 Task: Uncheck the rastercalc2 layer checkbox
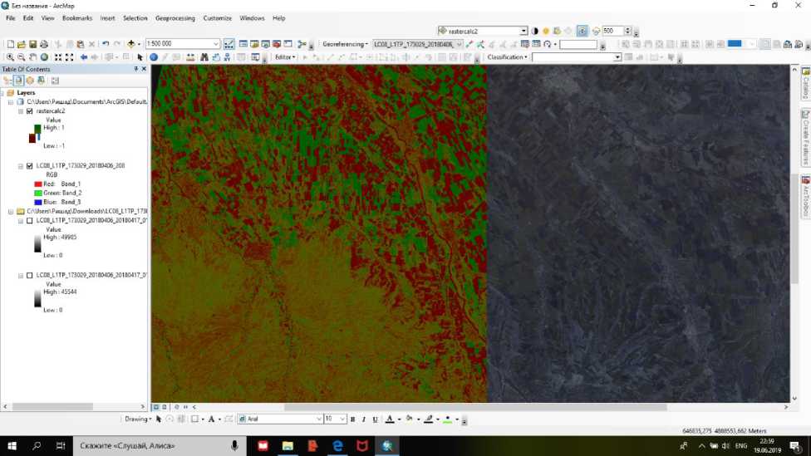point(30,111)
